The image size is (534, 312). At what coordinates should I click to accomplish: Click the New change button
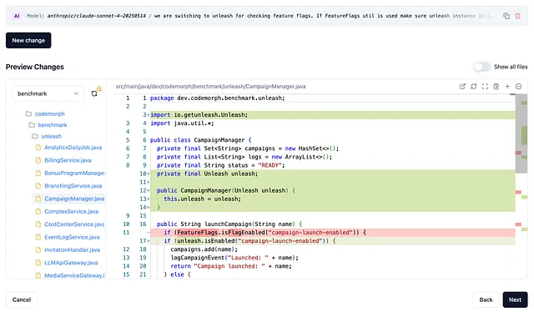click(x=28, y=41)
